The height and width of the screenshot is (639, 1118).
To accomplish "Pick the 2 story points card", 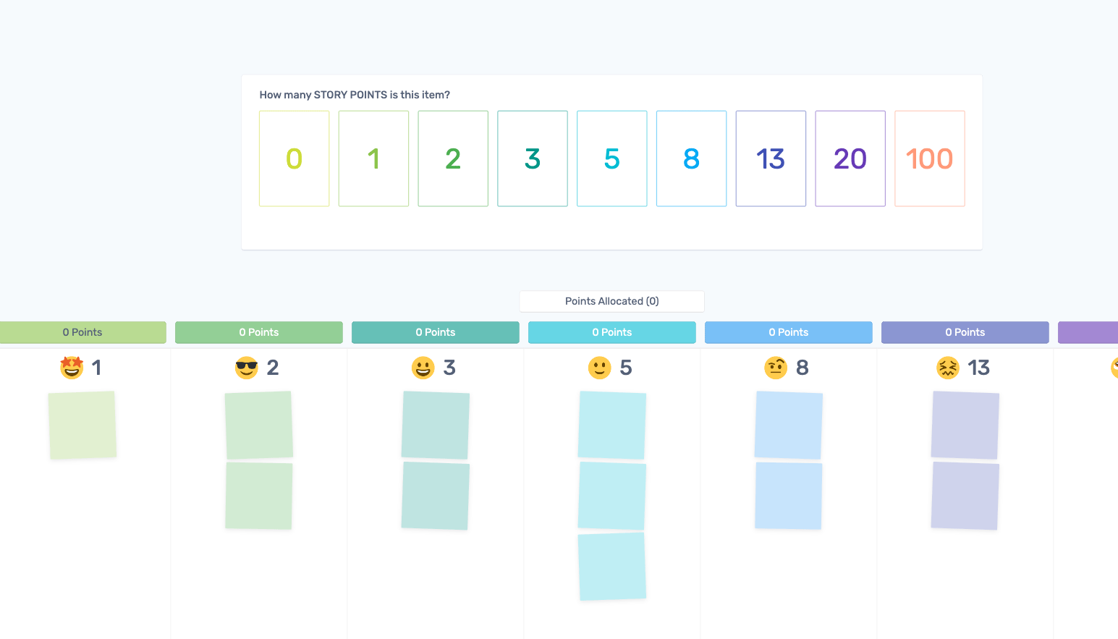I will tap(453, 158).
